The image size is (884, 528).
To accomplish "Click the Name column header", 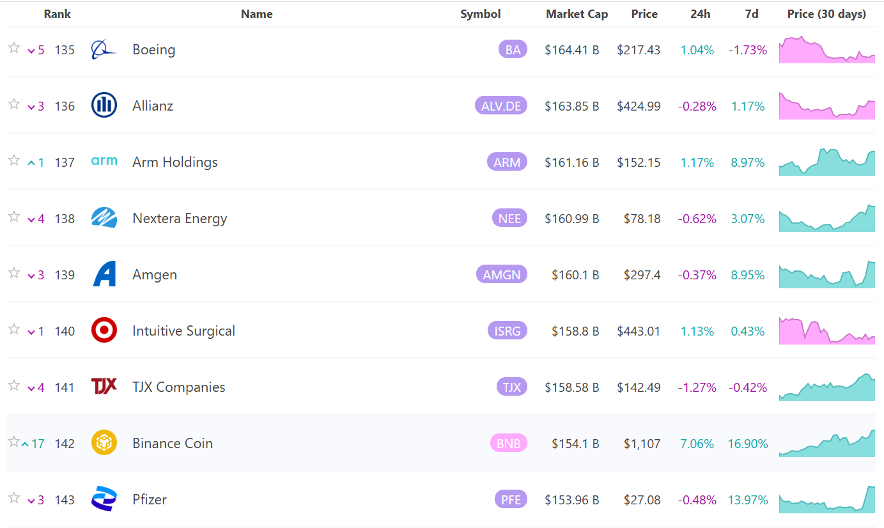I will point(256,14).
